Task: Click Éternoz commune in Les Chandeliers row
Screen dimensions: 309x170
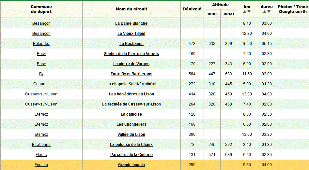Action: pyautogui.click(x=41, y=124)
